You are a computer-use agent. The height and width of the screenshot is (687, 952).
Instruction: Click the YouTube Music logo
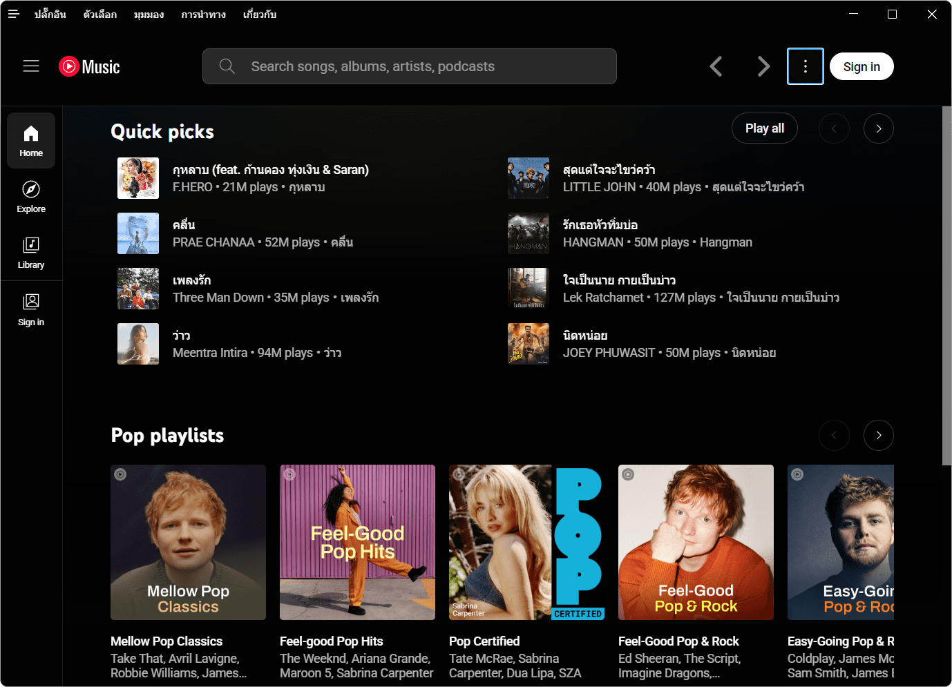coord(89,66)
